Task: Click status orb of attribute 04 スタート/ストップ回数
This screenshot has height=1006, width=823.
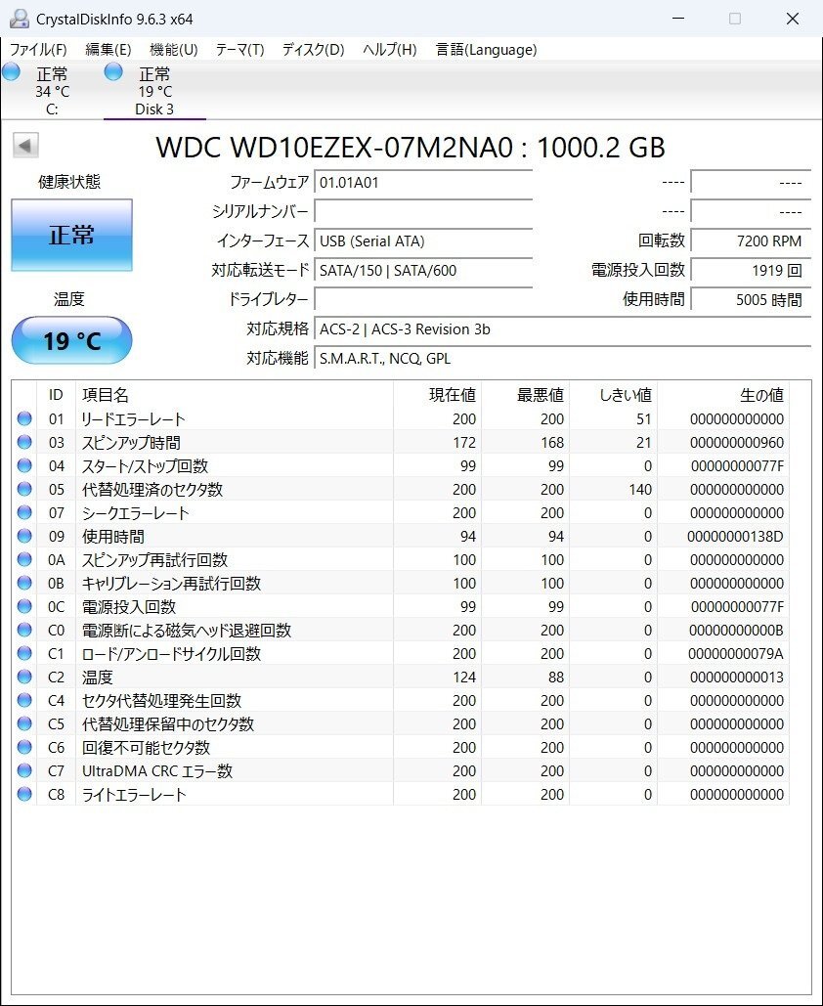Action: point(24,465)
